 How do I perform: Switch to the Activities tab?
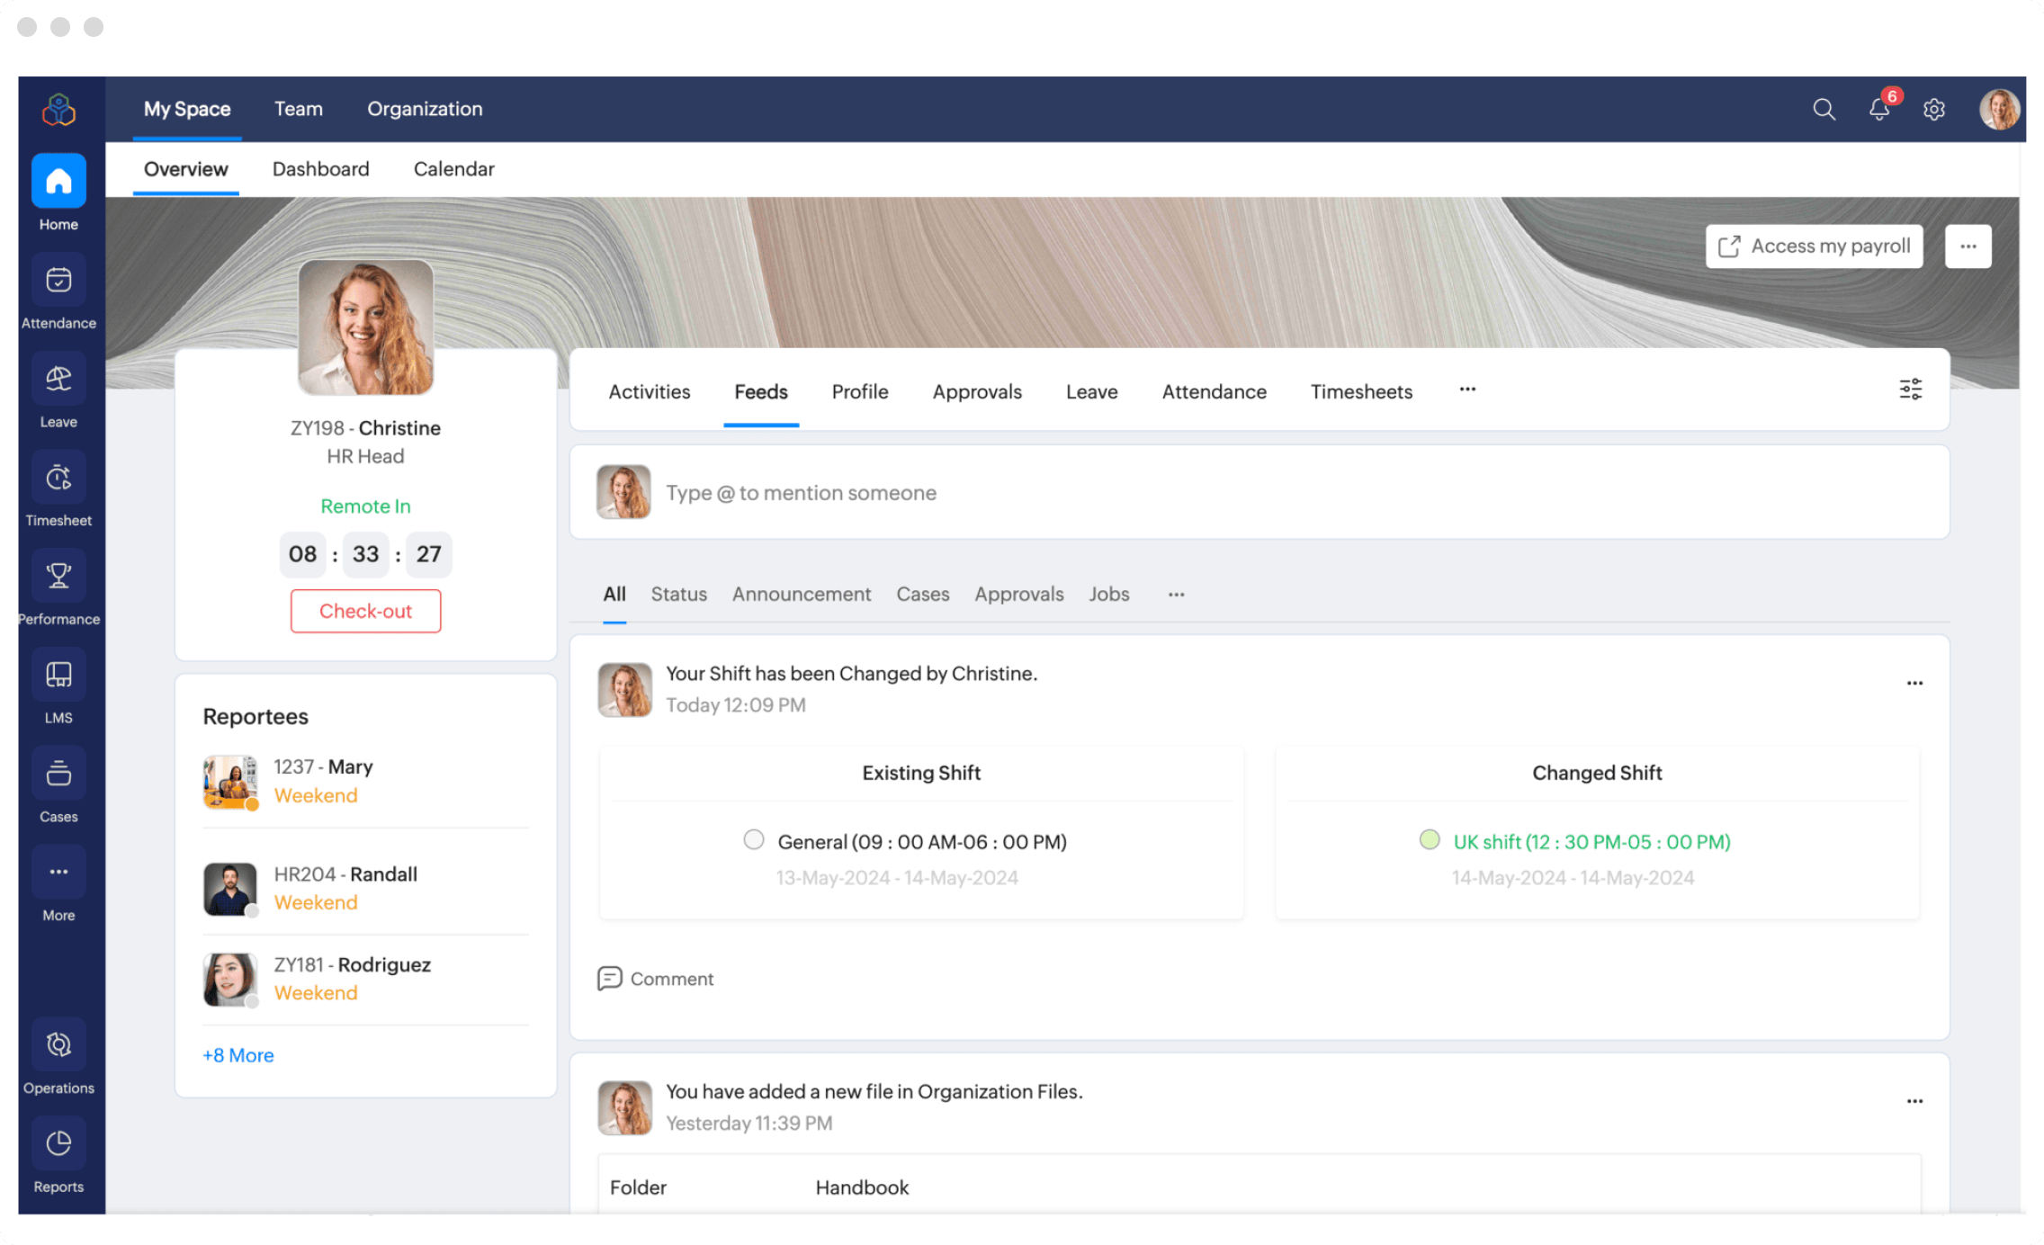pyautogui.click(x=649, y=390)
